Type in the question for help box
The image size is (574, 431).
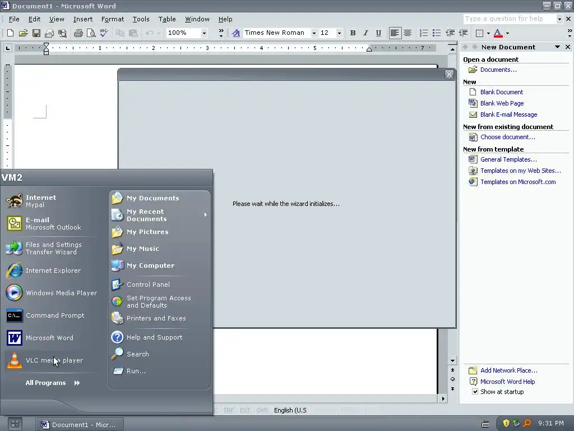click(509, 19)
